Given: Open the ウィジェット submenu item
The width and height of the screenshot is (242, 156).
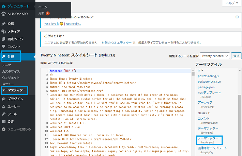Looking at the screenshot, I should (11, 78).
